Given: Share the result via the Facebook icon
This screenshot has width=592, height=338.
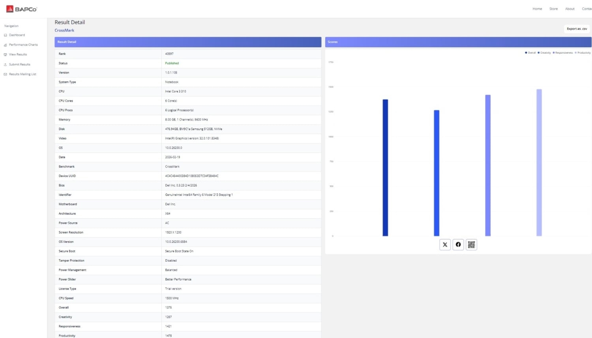Looking at the screenshot, I should click(x=458, y=245).
